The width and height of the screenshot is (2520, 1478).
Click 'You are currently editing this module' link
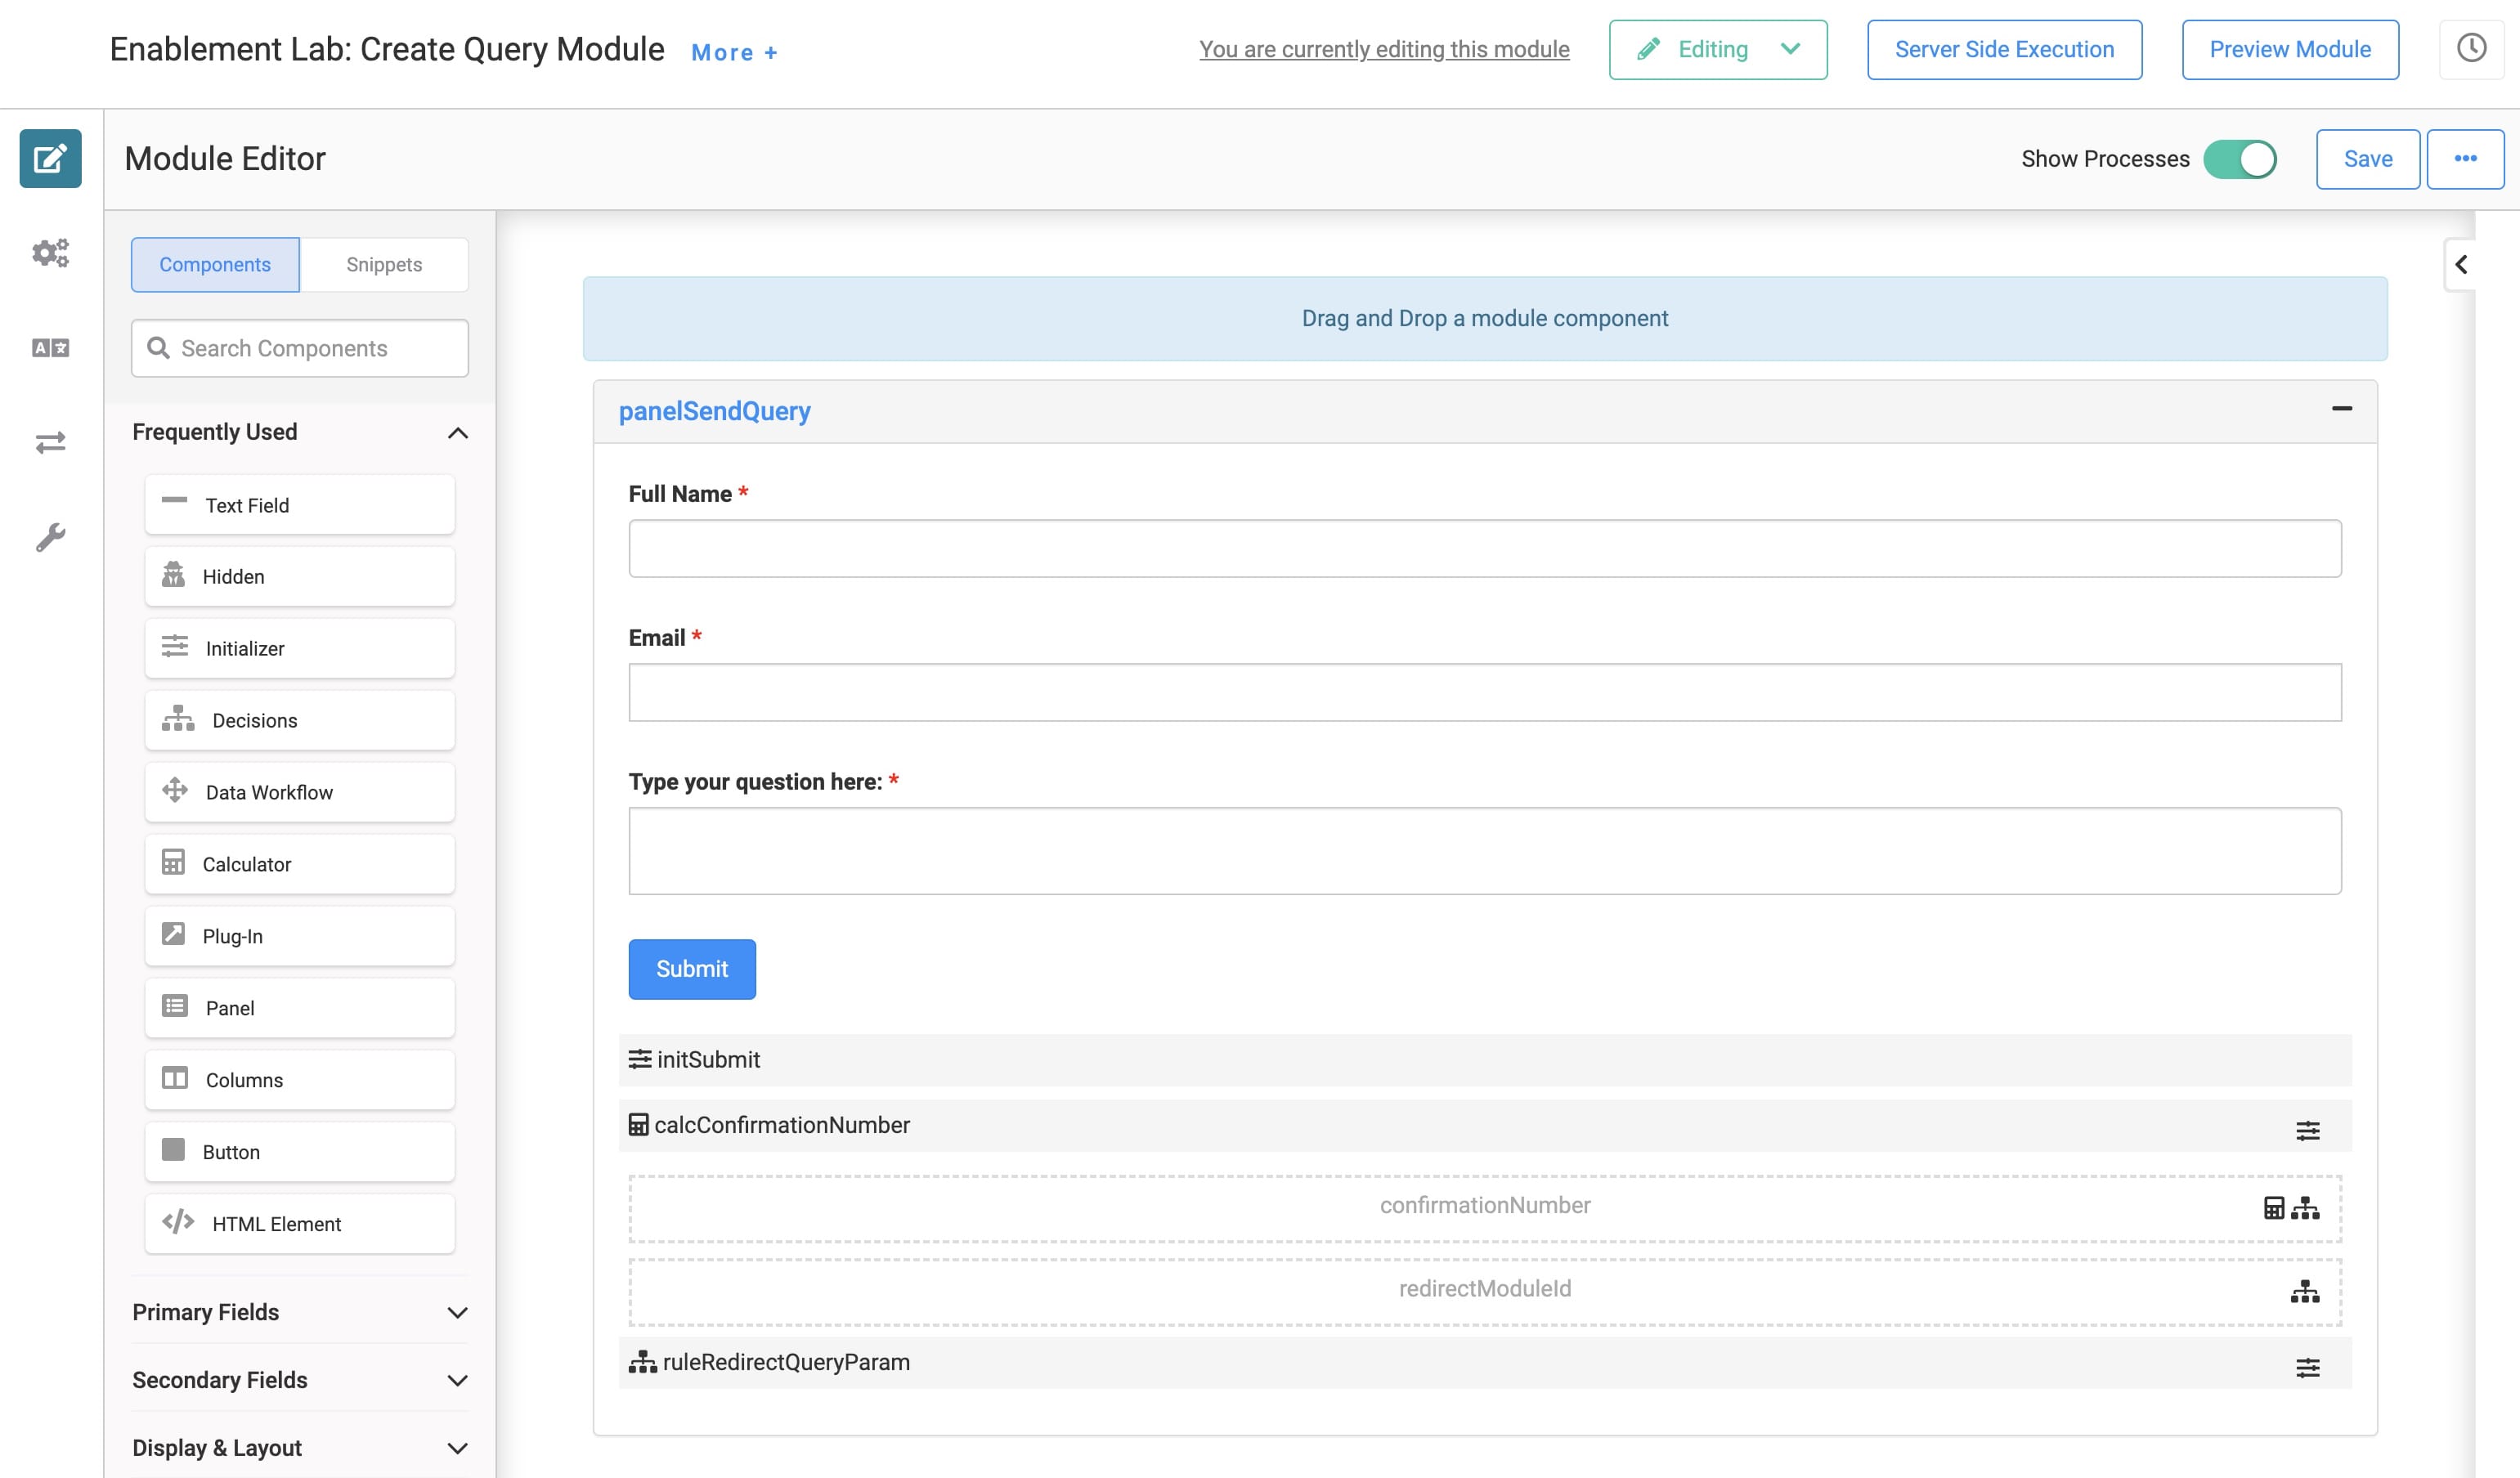(1384, 49)
